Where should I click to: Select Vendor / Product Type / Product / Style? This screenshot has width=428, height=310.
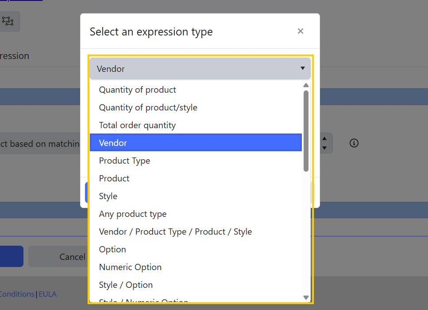coord(176,232)
